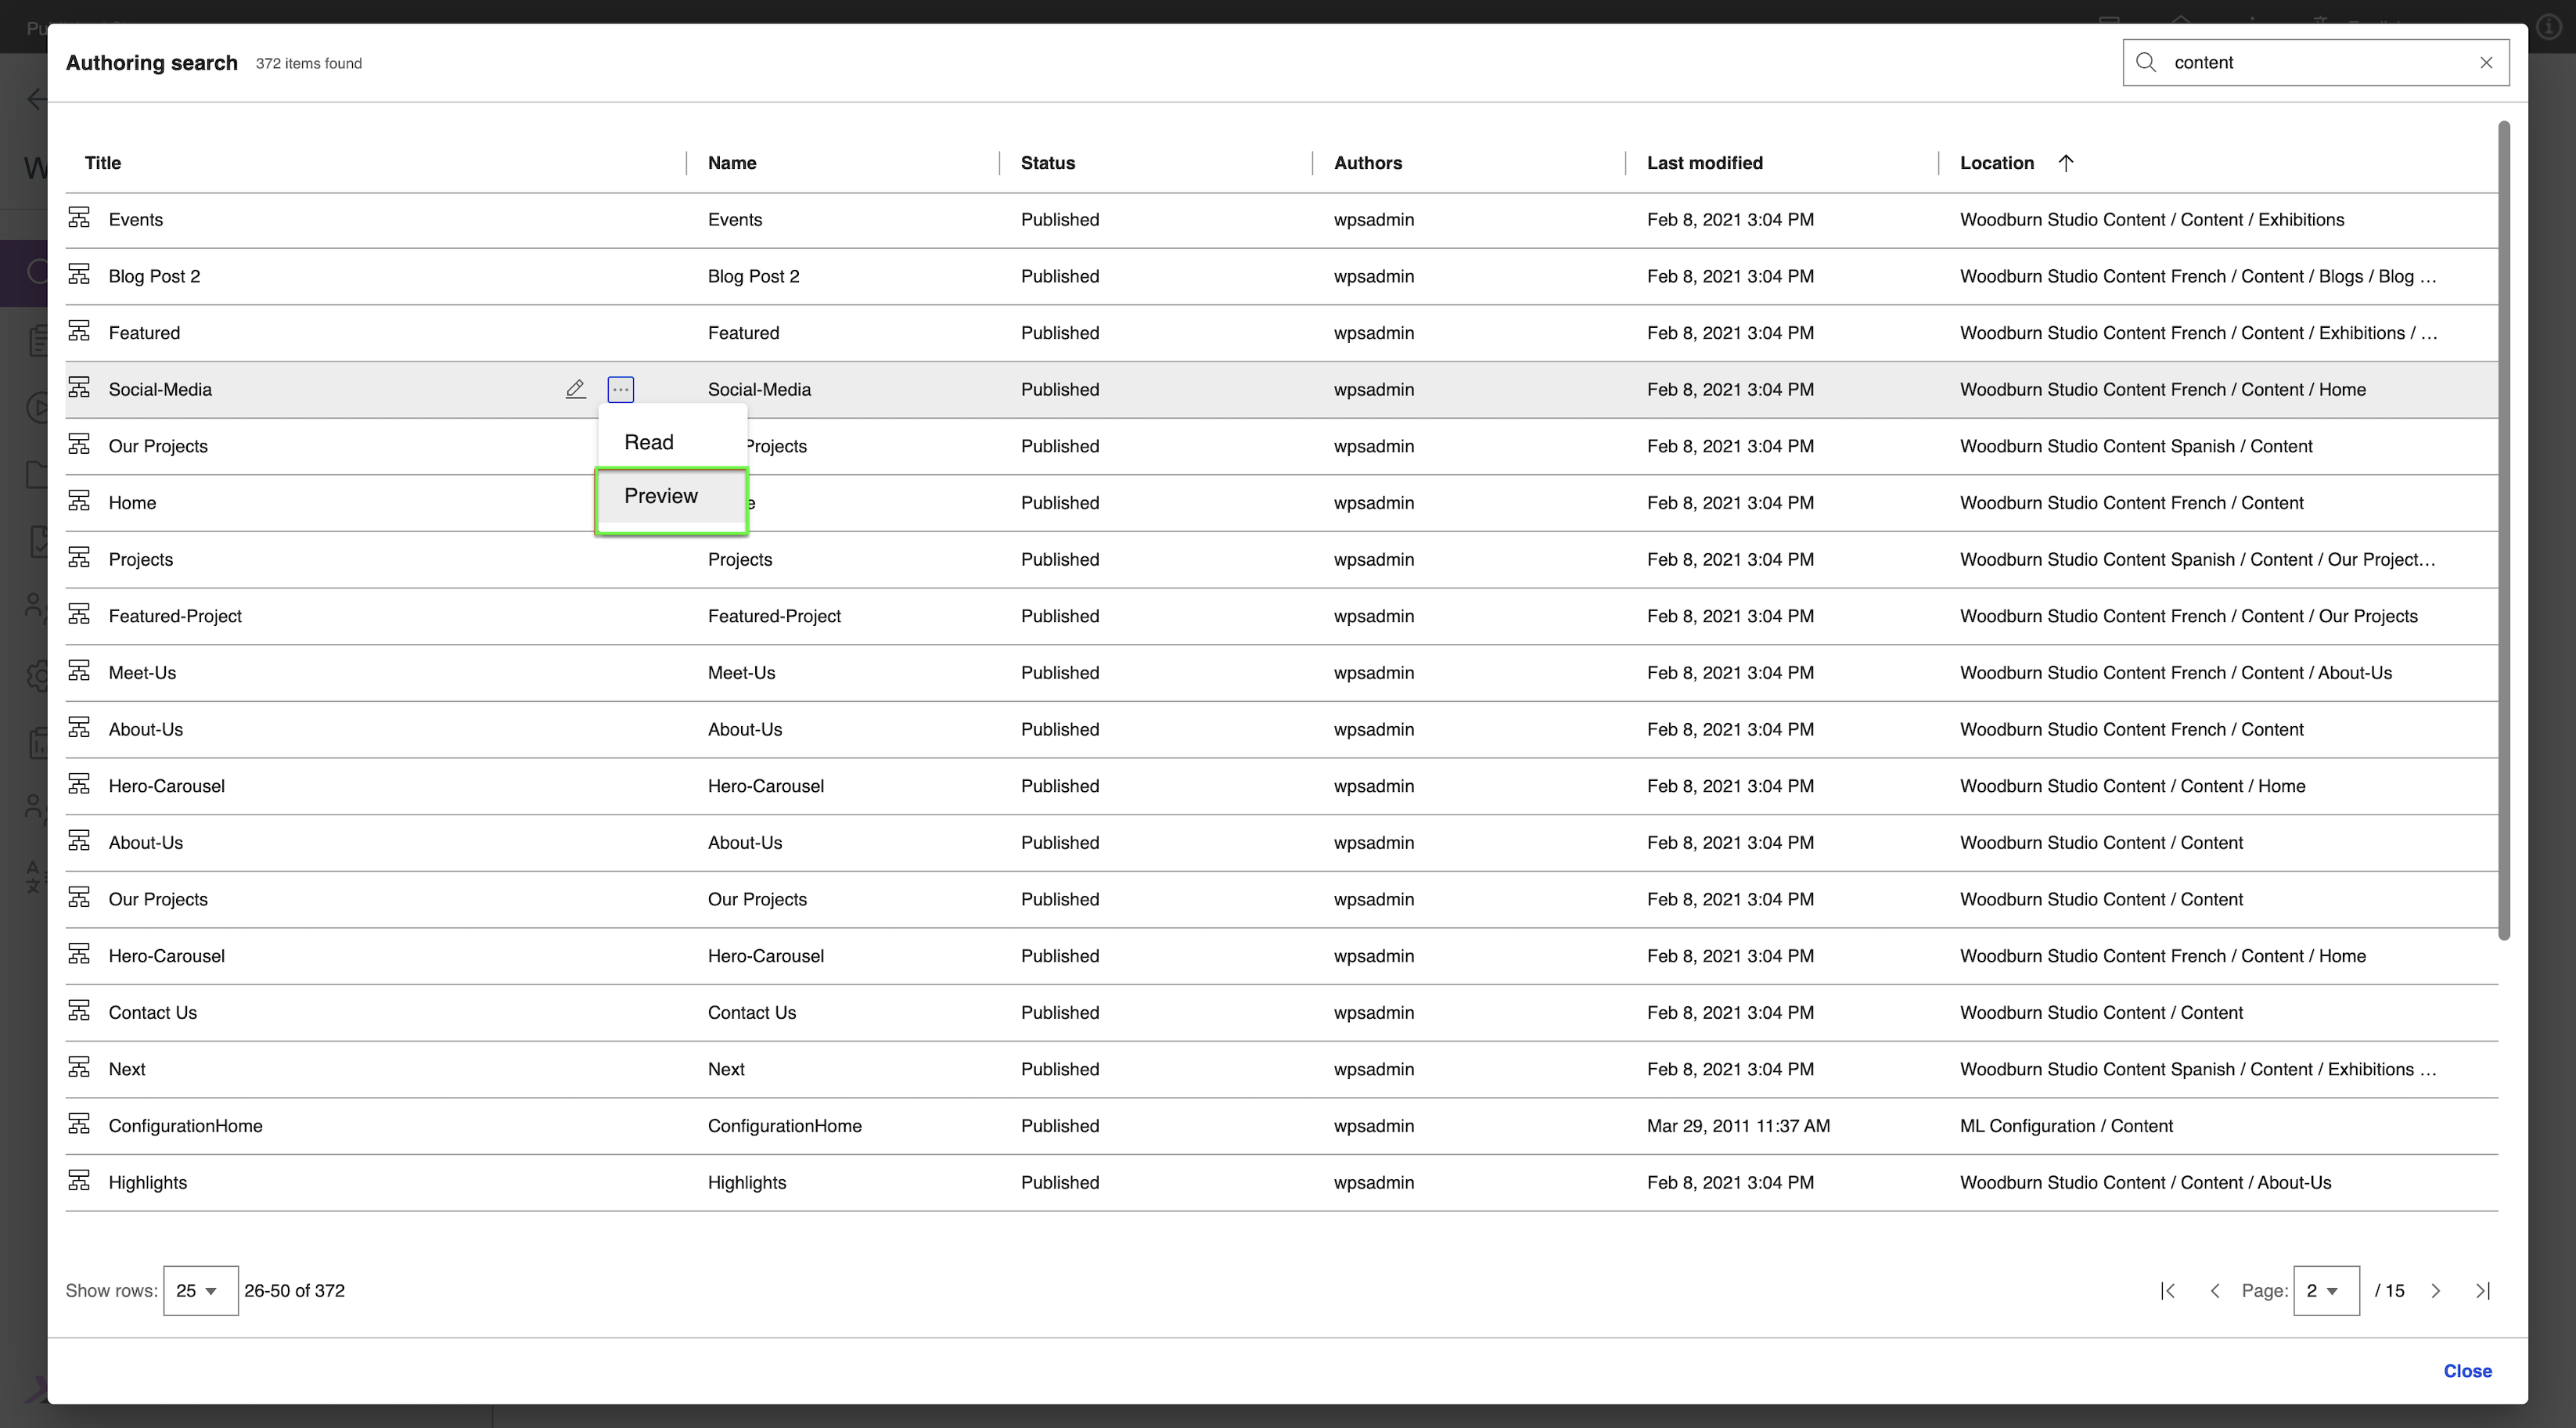Select Preview from the context menu
2576x1428 pixels.
coord(661,497)
